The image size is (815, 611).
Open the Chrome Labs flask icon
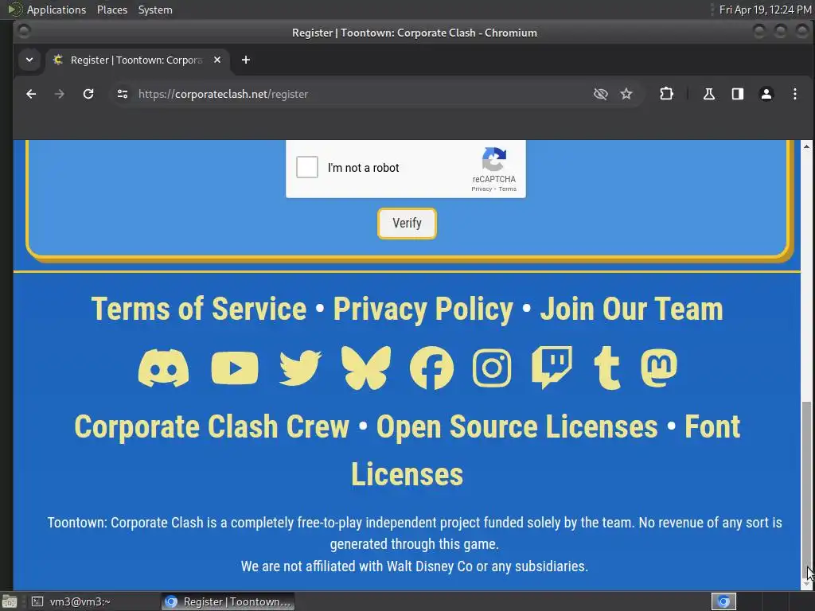click(709, 94)
